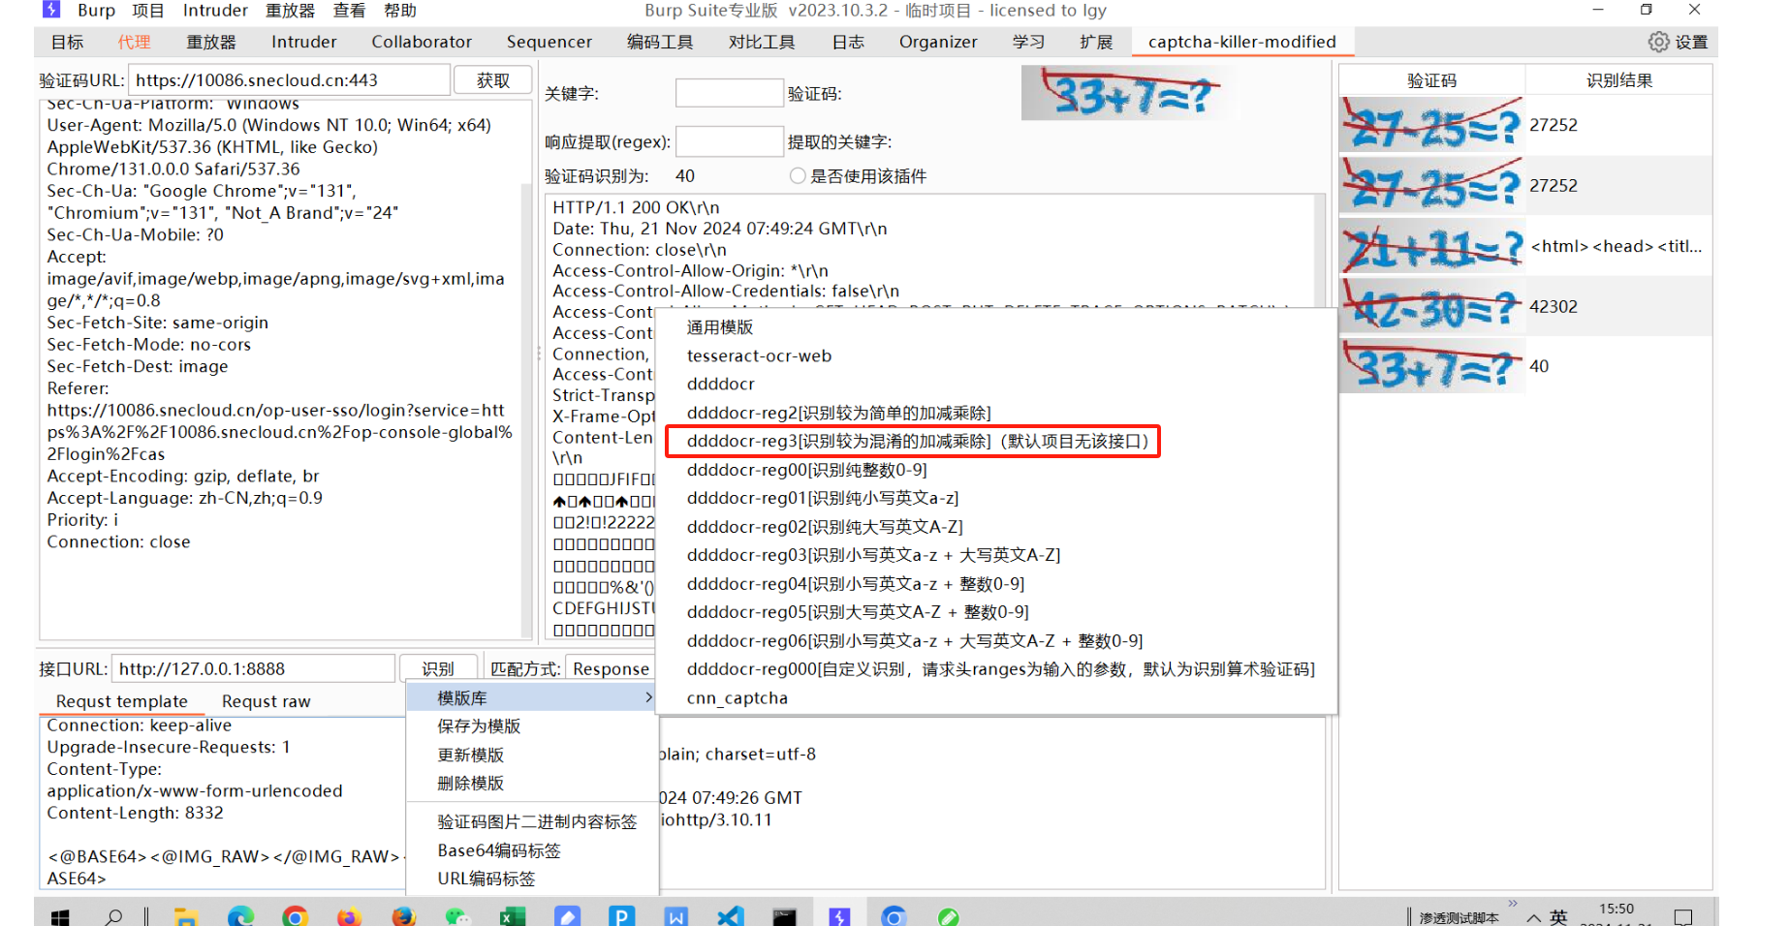Viewport: 1789px width, 926px height.
Task: Open the 代理 tab
Action: click(134, 42)
